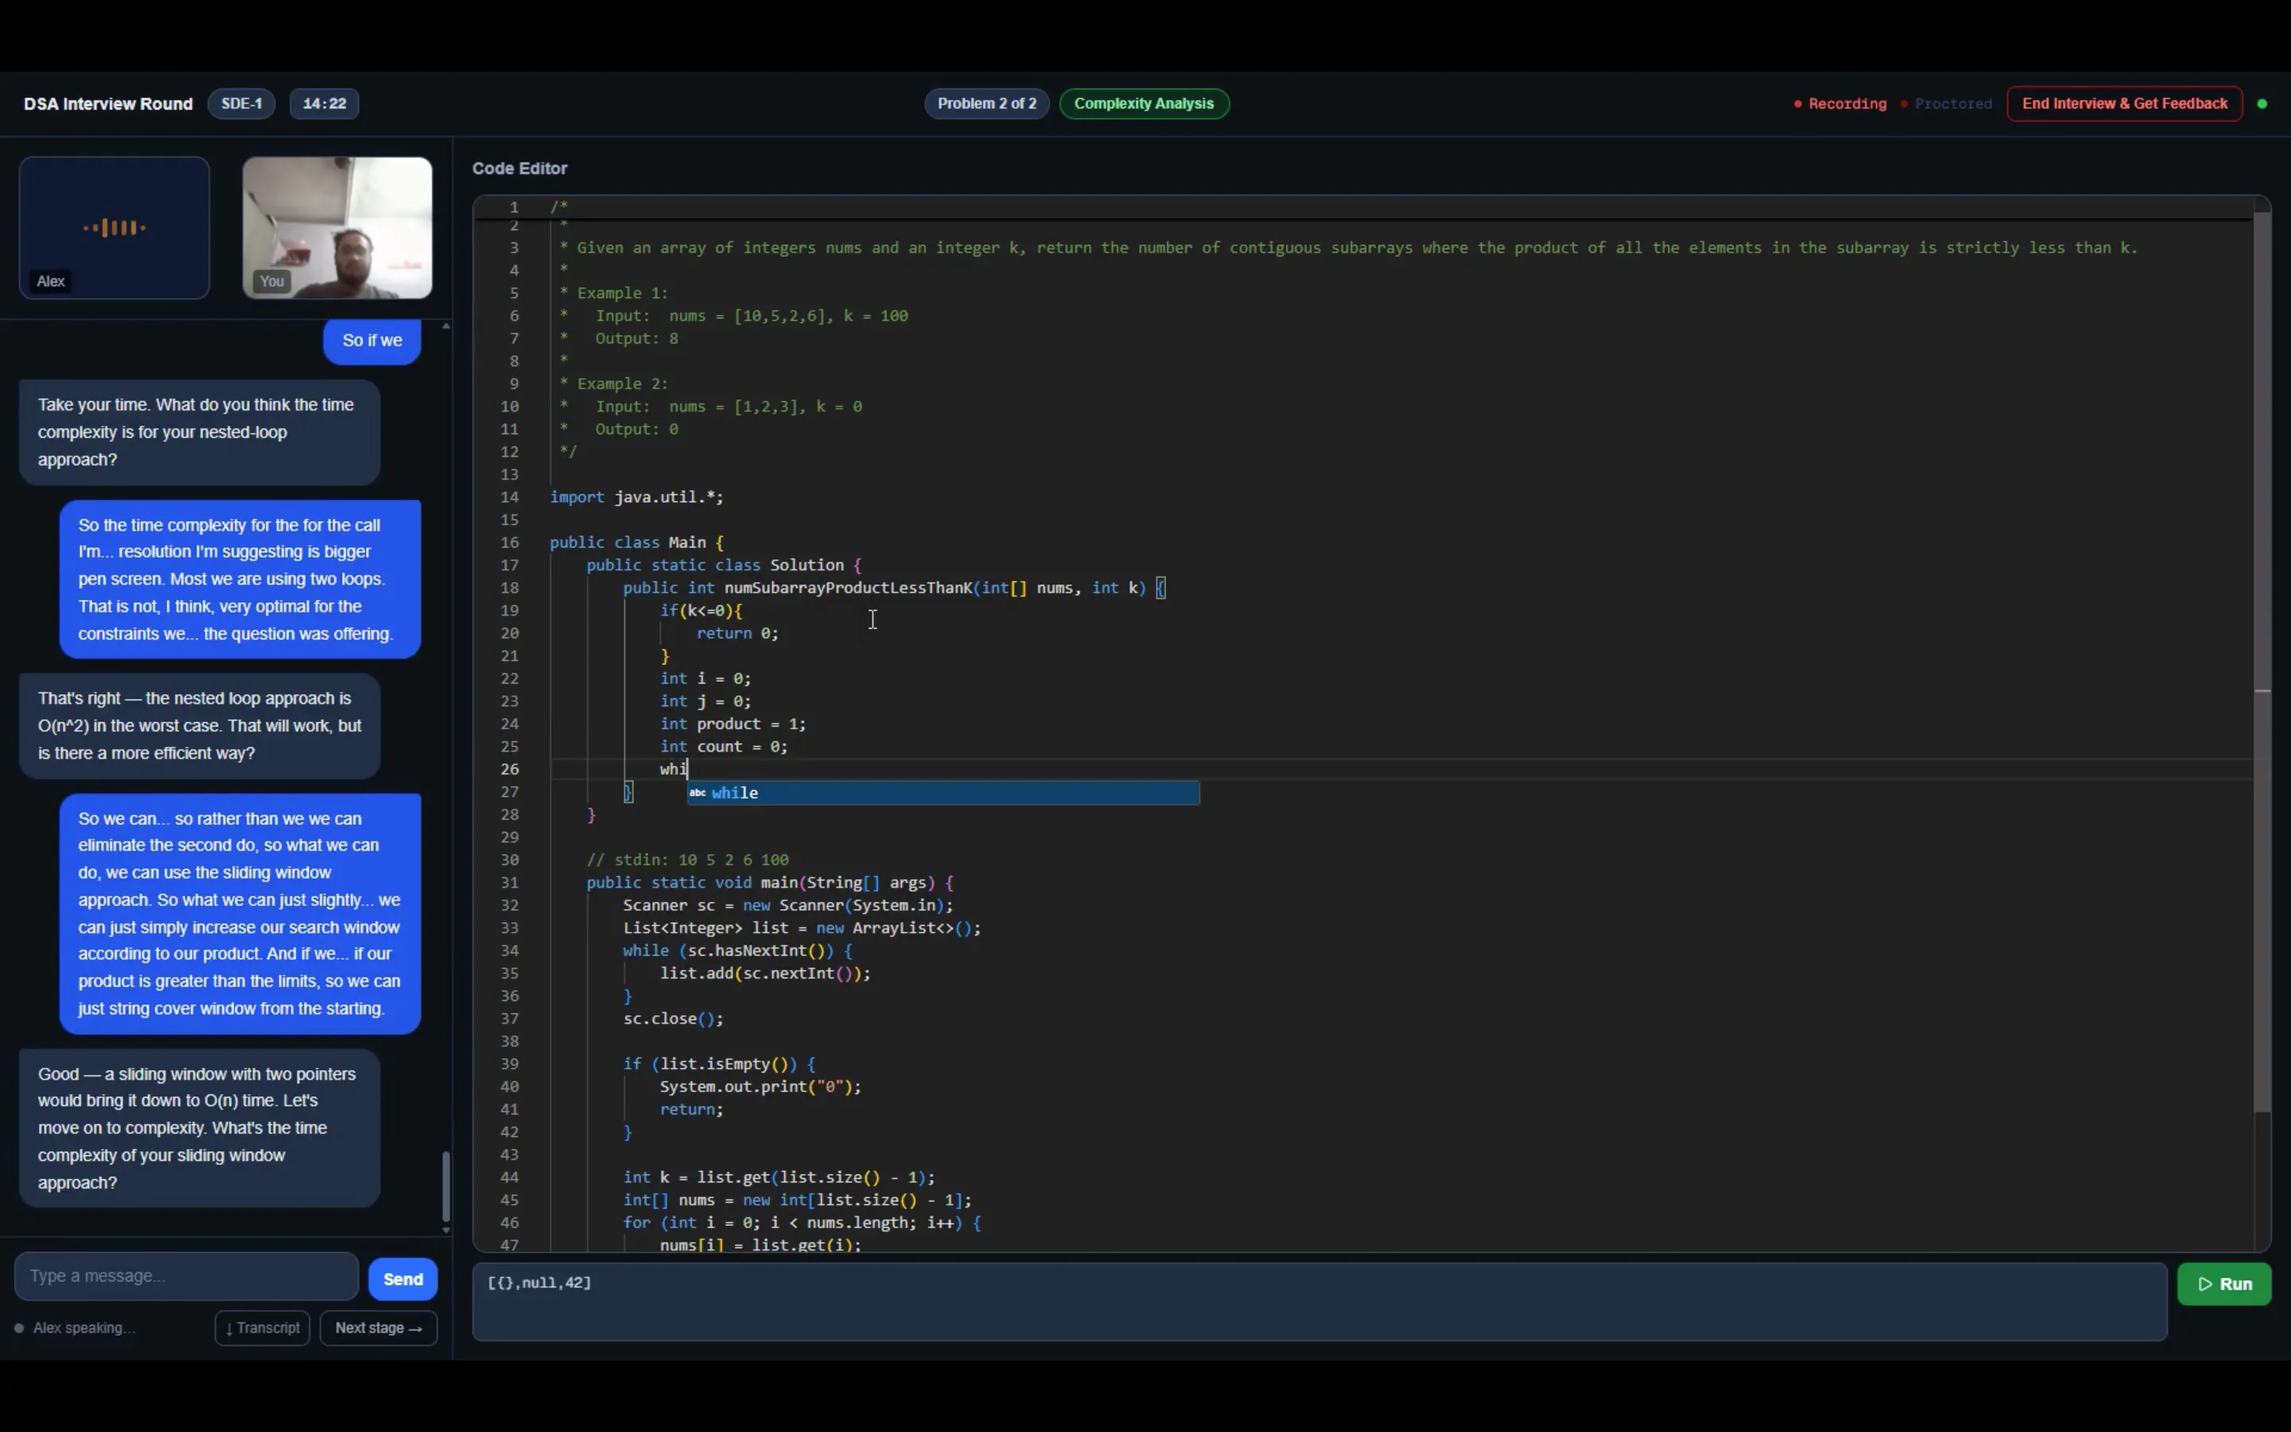Click the 'You' name label on video
The width and height of the screenshot is (2291, 1432).
pyautogui.click(x=272, y=282)
